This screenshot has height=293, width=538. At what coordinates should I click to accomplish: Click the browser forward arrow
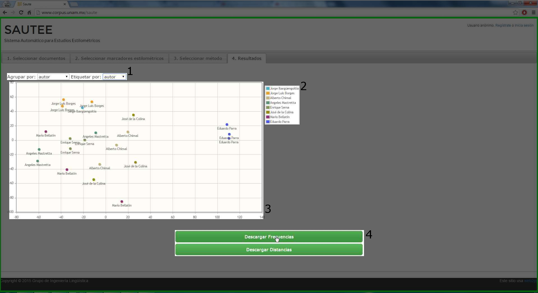13,12
